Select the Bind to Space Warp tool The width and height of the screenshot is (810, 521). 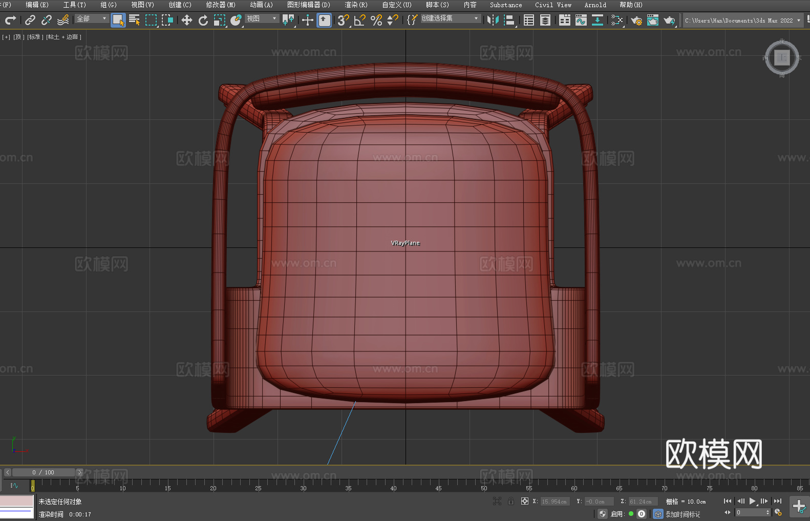63,20
